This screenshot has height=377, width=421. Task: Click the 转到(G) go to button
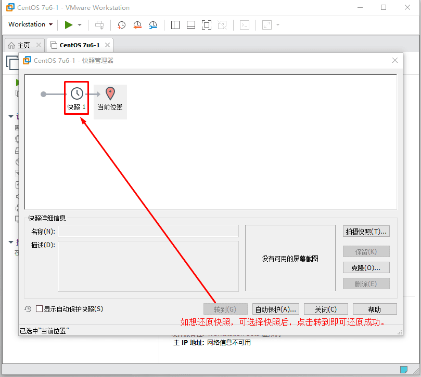[225, 309]
